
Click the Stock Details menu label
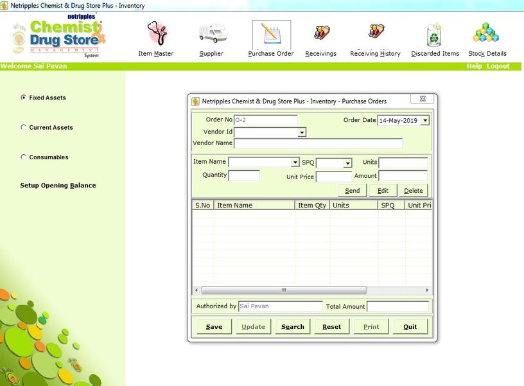(x=487, y=53)
